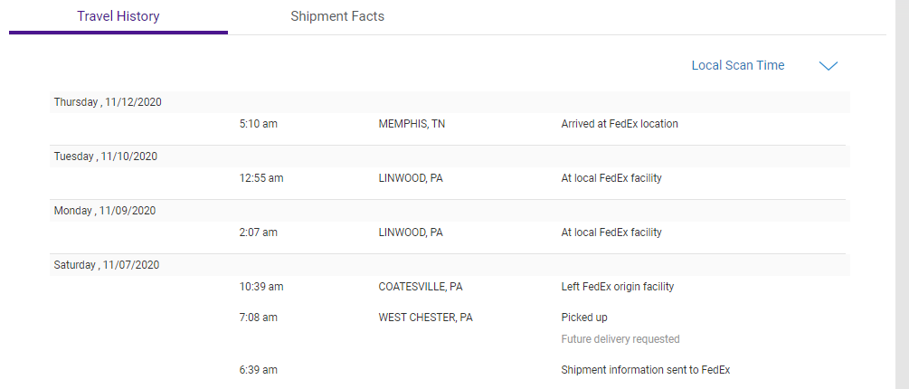Click the Picked up status text
Screen dimensions: 909x389
pos(584,318)
